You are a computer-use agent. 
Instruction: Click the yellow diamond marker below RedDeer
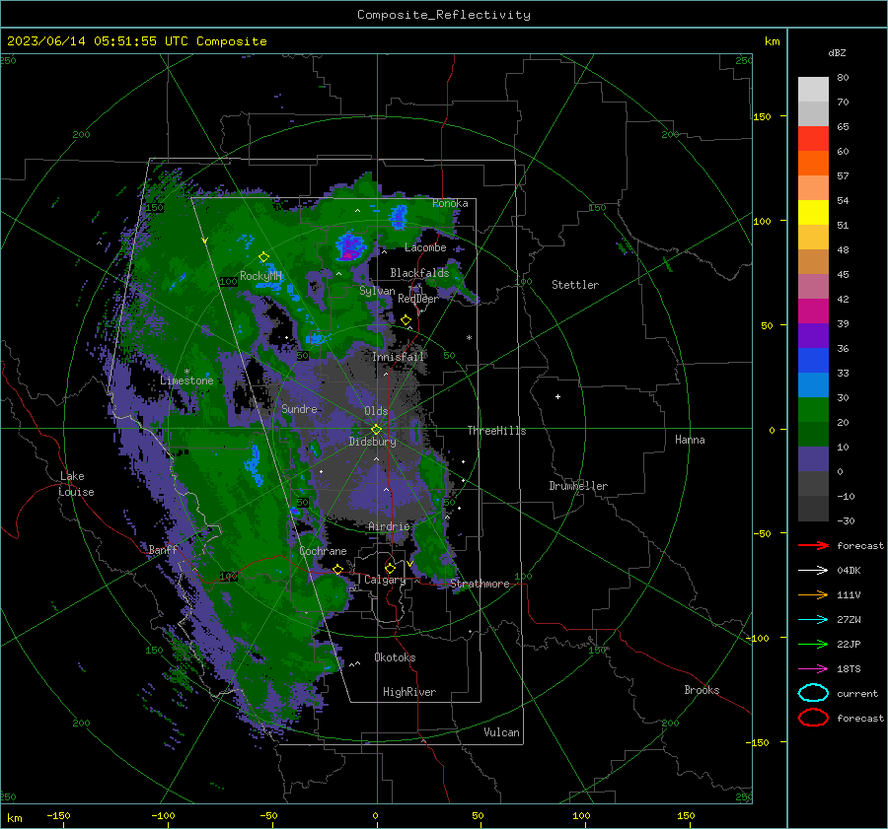[x=406, y=320]
